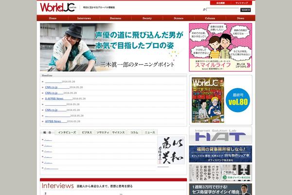292x195 pixels.
Task: Switch to the インタビューズ tab
Action: point(67,132)
